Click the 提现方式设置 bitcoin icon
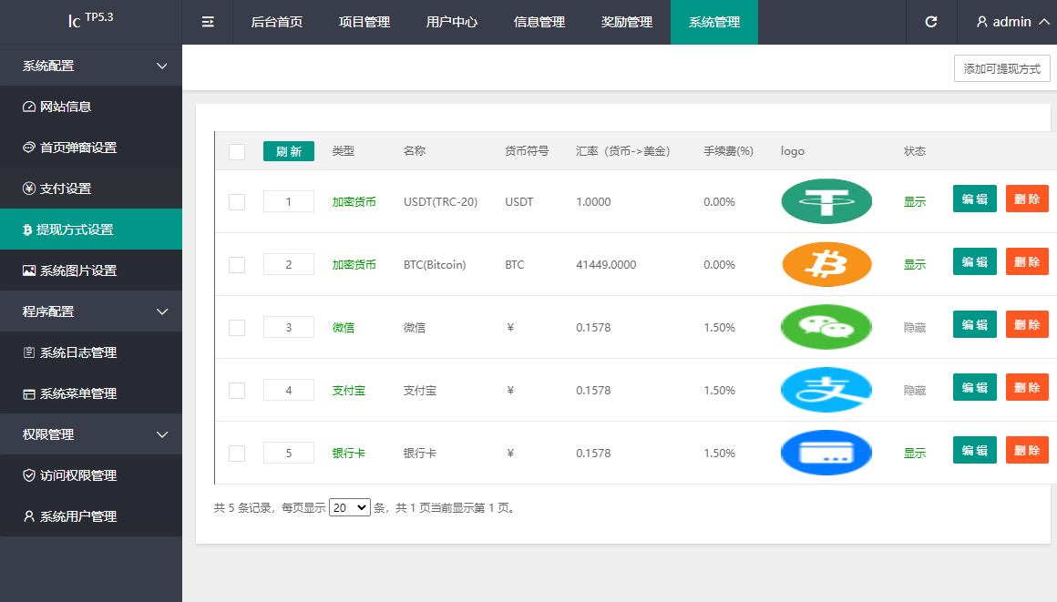1057x602 pixels. [x=27, y=230]
